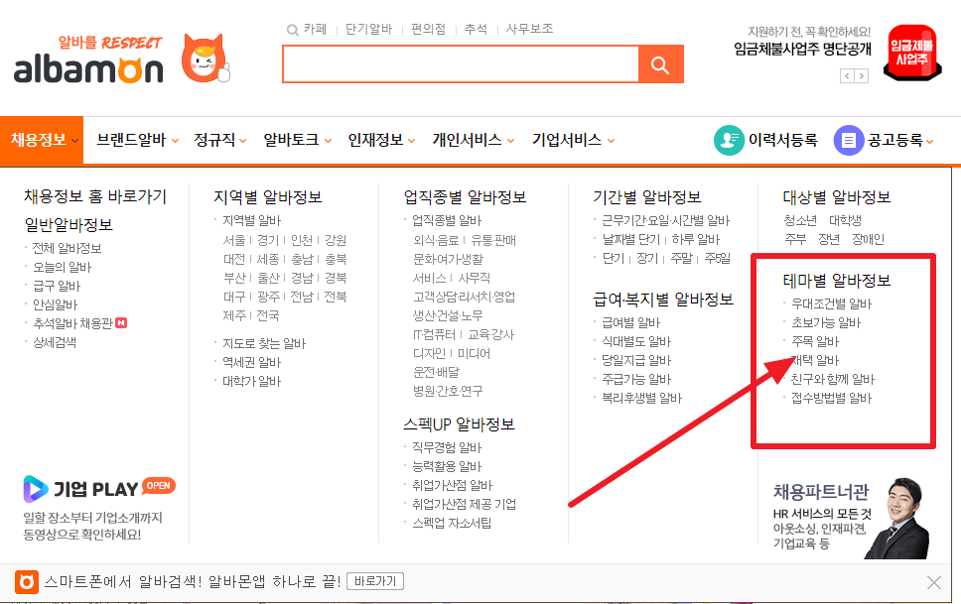Expand the 인재정보 dropdown
The height and width of the screenshot is (604, 961).
[381, 140]
